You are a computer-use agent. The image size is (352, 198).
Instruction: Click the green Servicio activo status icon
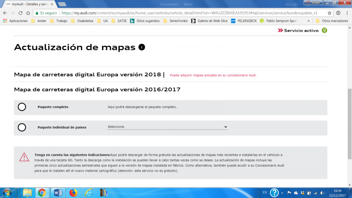click(325, 30)
